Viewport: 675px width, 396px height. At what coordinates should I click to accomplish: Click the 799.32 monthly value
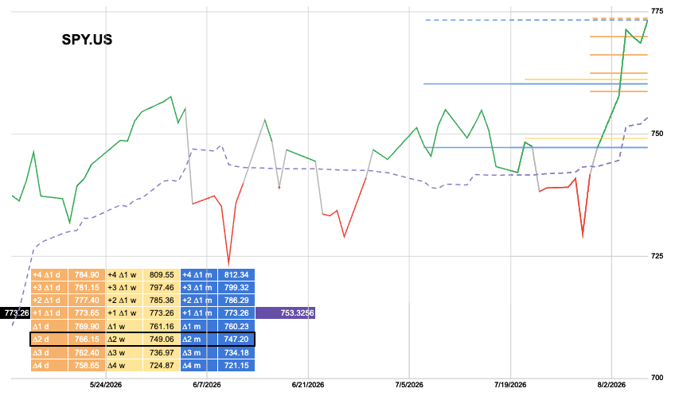(x=236, y=288)
